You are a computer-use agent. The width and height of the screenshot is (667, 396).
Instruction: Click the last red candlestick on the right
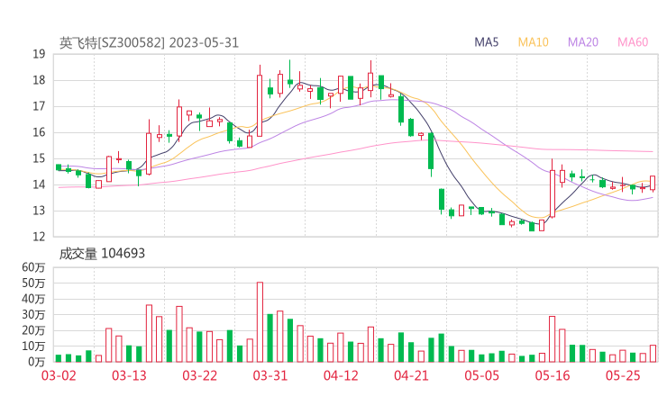tap(653, 183)
